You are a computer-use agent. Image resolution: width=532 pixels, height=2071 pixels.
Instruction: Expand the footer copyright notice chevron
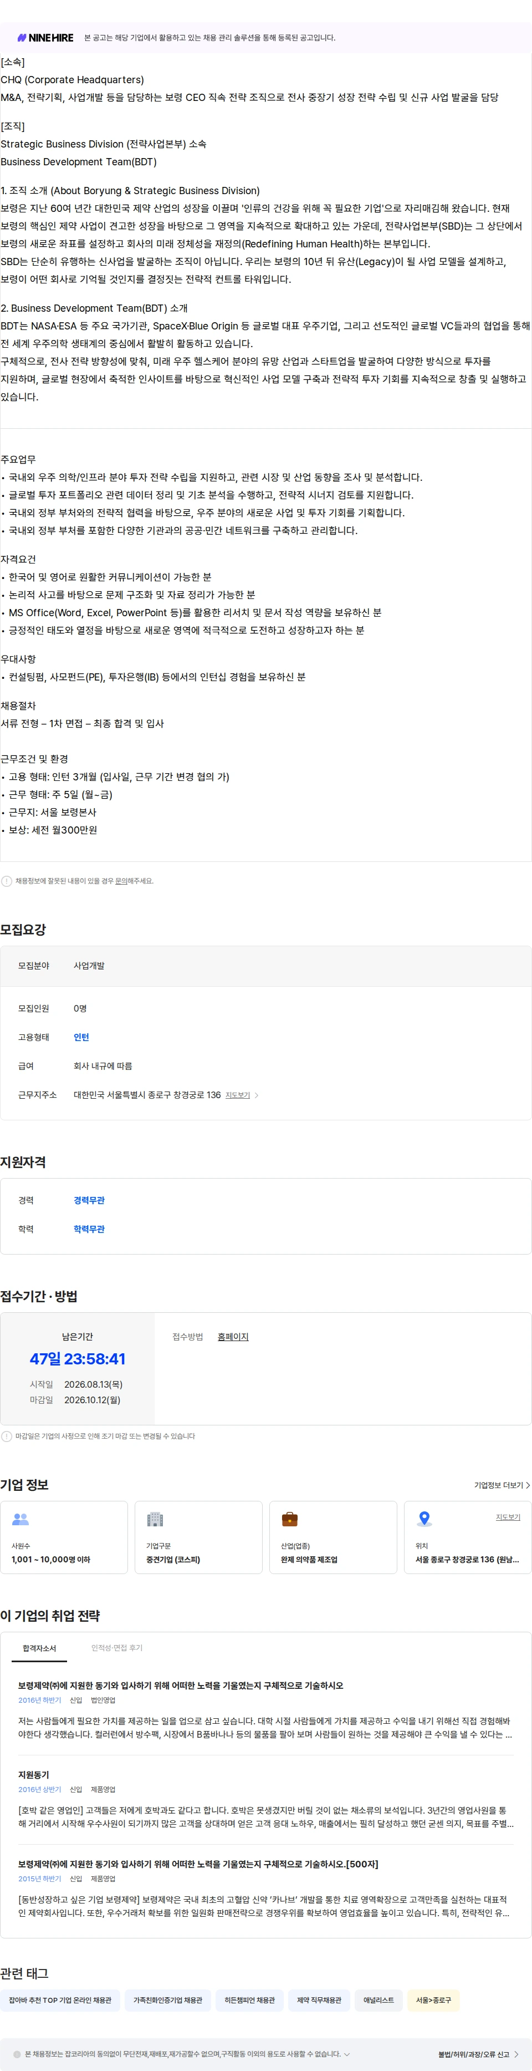tap(347, 2054)
